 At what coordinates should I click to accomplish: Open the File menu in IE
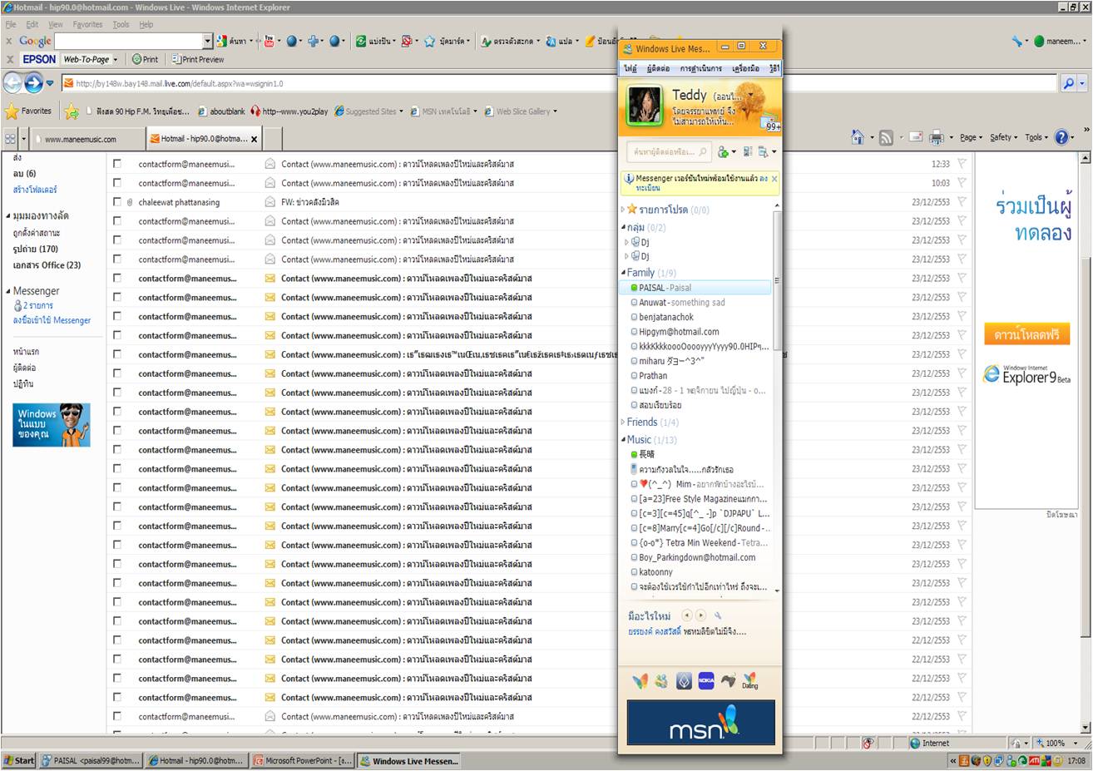coord(10,24)
